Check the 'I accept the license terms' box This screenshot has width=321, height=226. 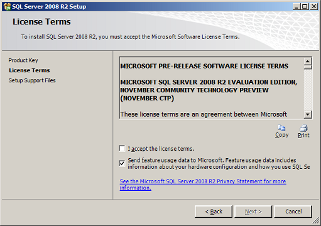click(x=122, y=149)
